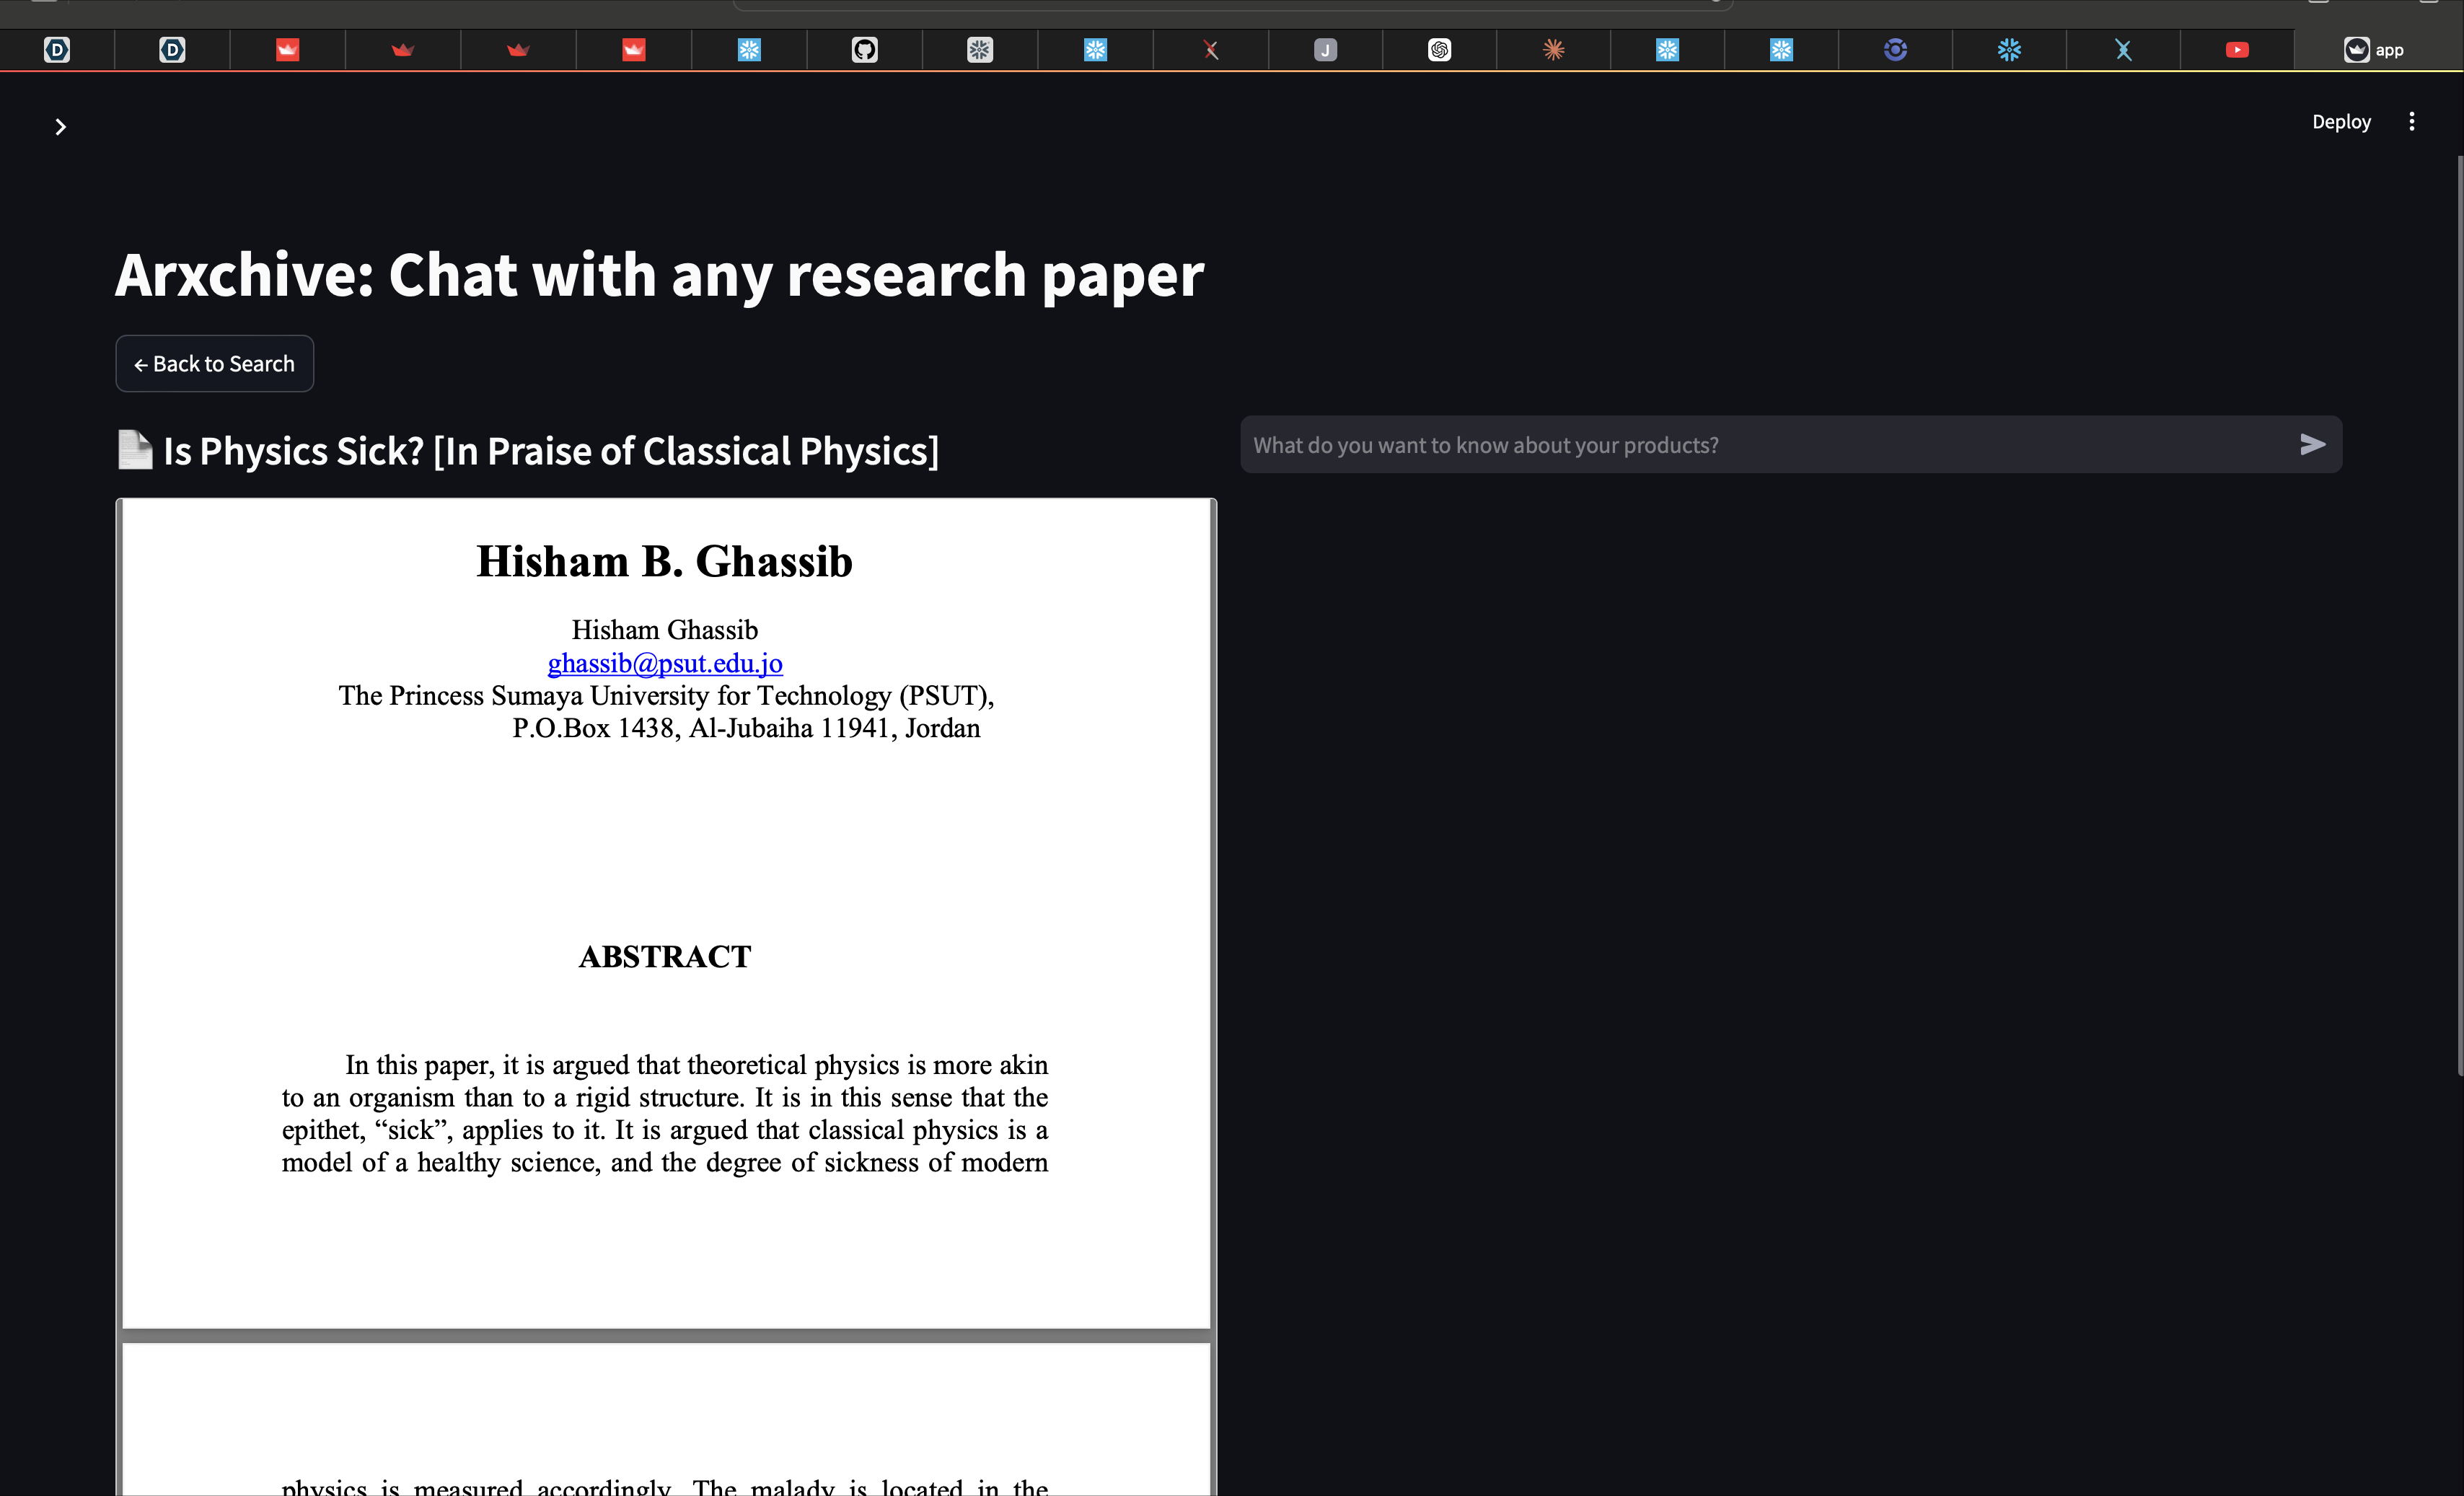Open the red X icon tab
This screenshot has width=2464, height=1496.
click(1211, 50)
